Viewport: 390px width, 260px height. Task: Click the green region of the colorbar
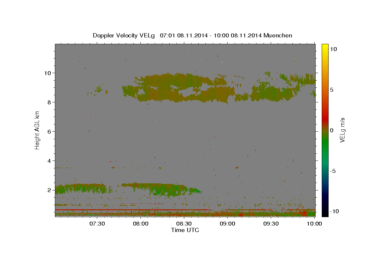point(325,149)
